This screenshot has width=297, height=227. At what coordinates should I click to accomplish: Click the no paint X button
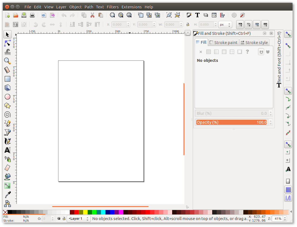pyautogui.click(x=201, y=52)
